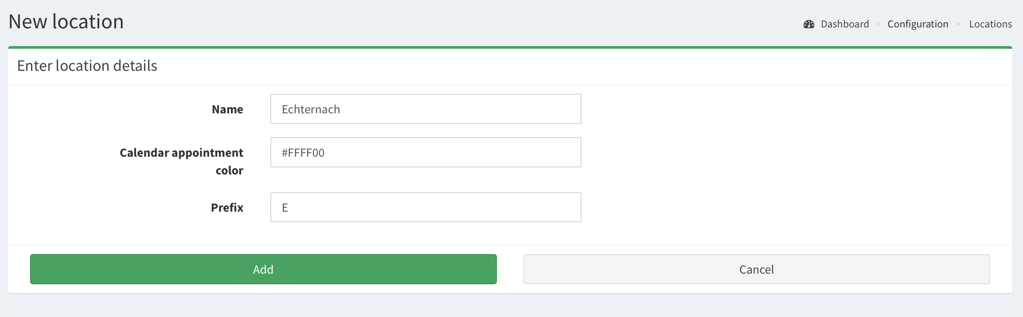Click separator between Dashboard and Configuration

[878, 24]
